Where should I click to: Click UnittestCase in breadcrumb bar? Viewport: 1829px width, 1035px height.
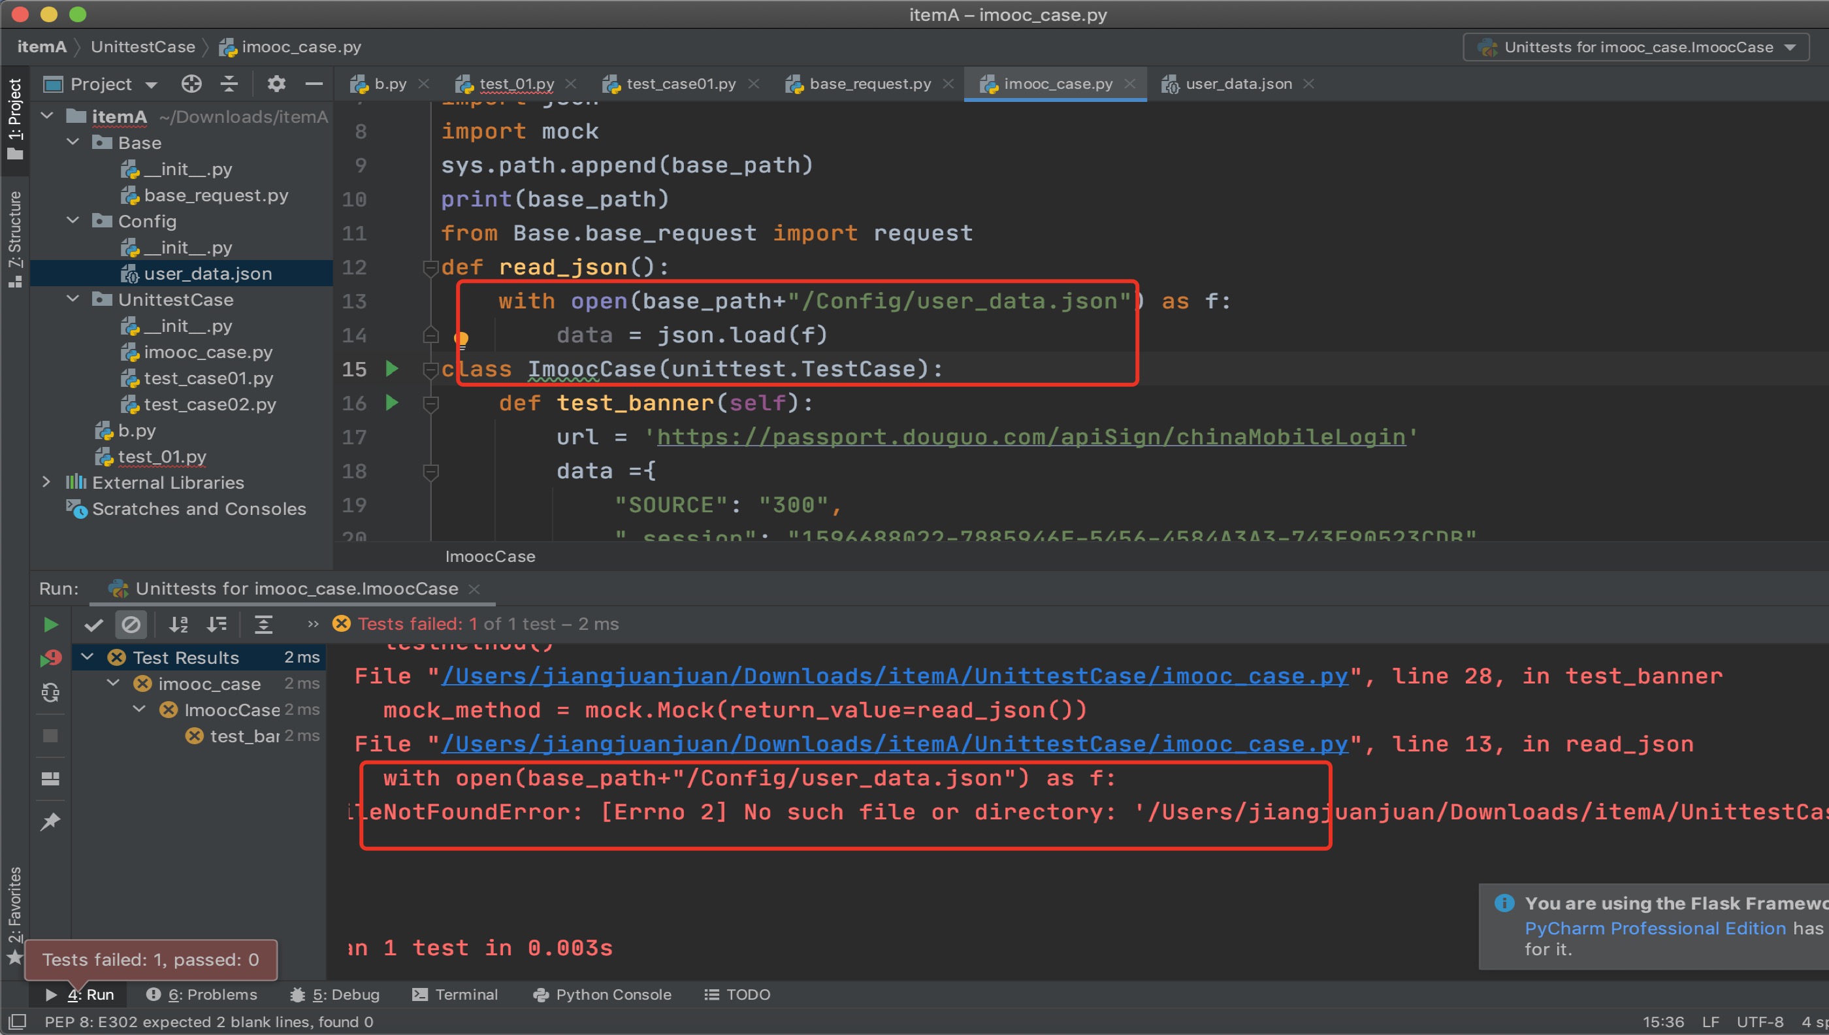pyautogui.click(x=143, y=47)
